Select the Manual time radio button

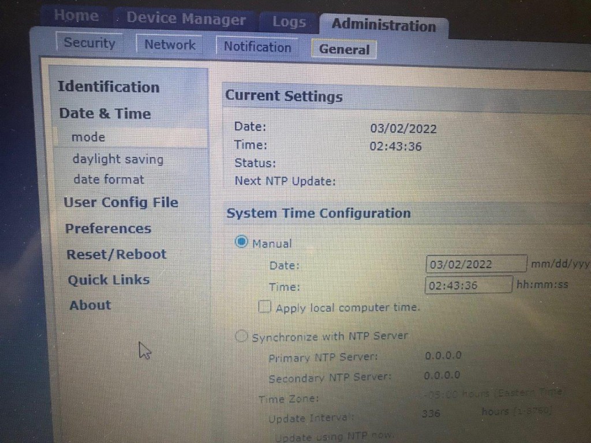click(242, 242)
